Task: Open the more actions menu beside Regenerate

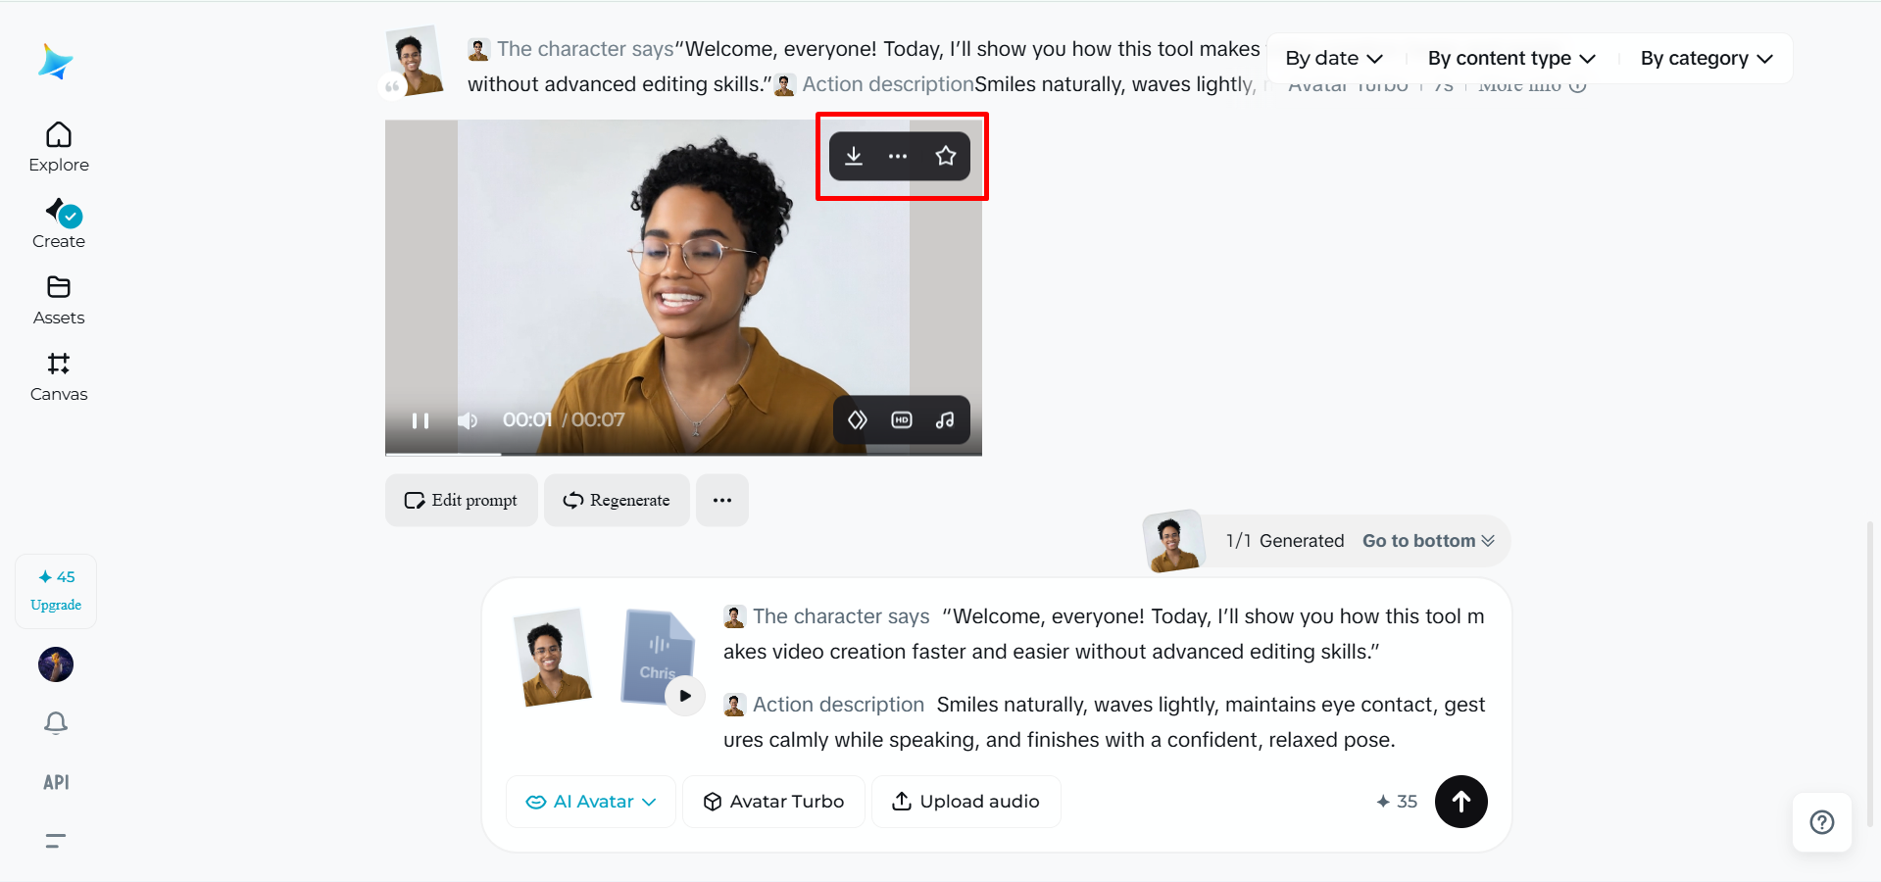Action: [x=722, y=501]
